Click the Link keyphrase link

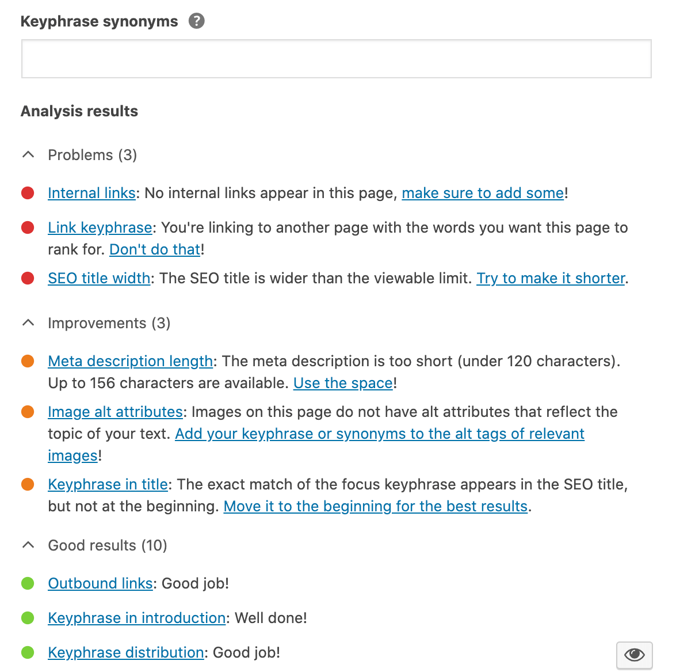tap(100, 227)
